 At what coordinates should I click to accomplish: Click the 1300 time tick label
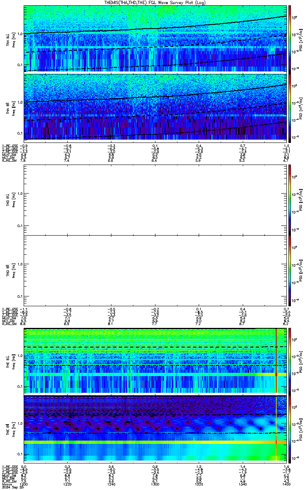[155, 484]
